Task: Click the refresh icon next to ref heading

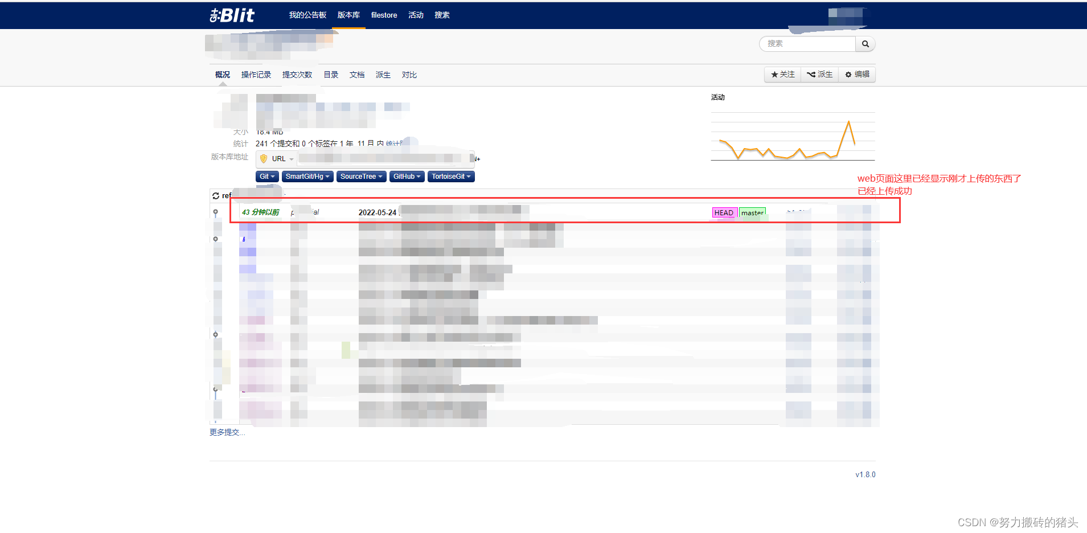Action: point(216,196)
